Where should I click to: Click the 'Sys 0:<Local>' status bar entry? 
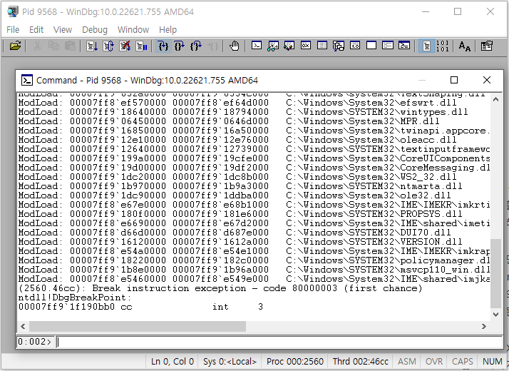click(230, 362)
